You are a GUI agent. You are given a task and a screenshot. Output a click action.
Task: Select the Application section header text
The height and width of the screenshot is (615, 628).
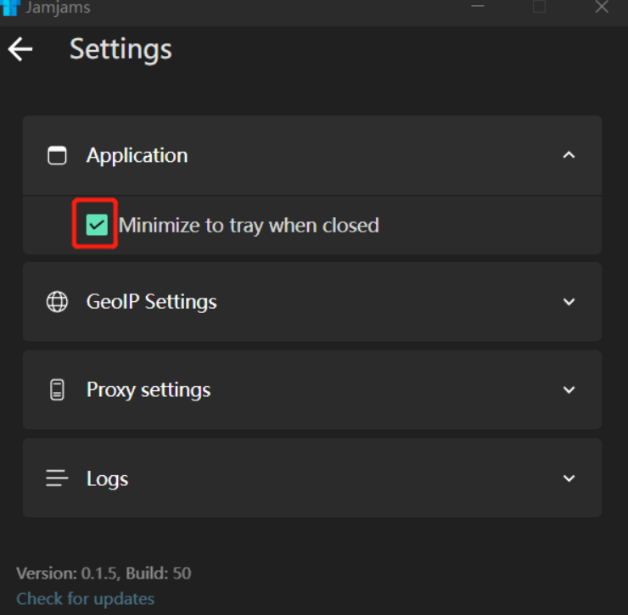click(137, 155)
